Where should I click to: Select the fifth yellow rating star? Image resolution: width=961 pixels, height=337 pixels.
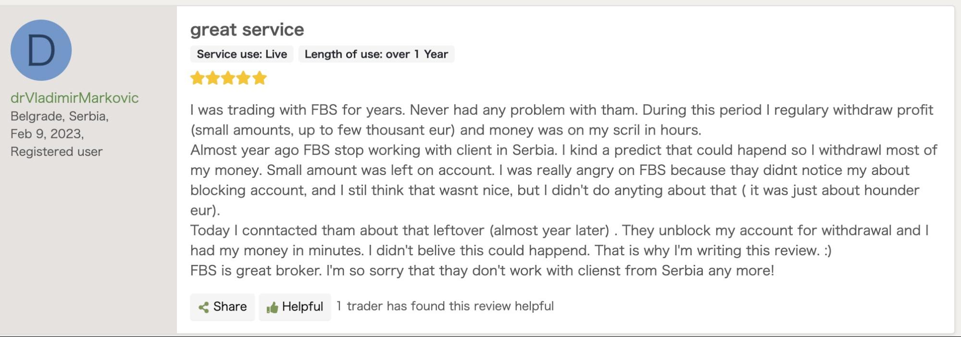[260, 78]
